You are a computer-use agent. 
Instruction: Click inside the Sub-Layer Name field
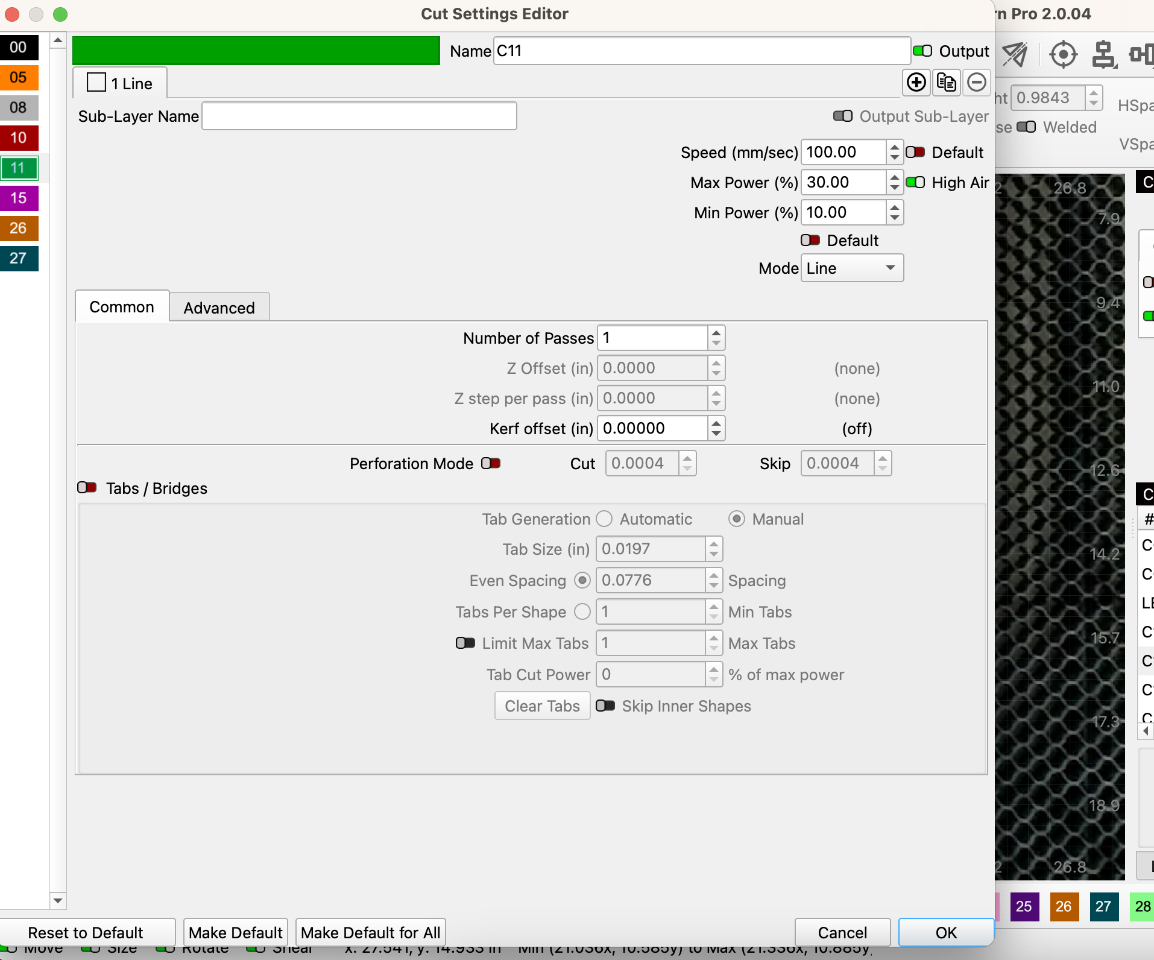click(359, 116)
